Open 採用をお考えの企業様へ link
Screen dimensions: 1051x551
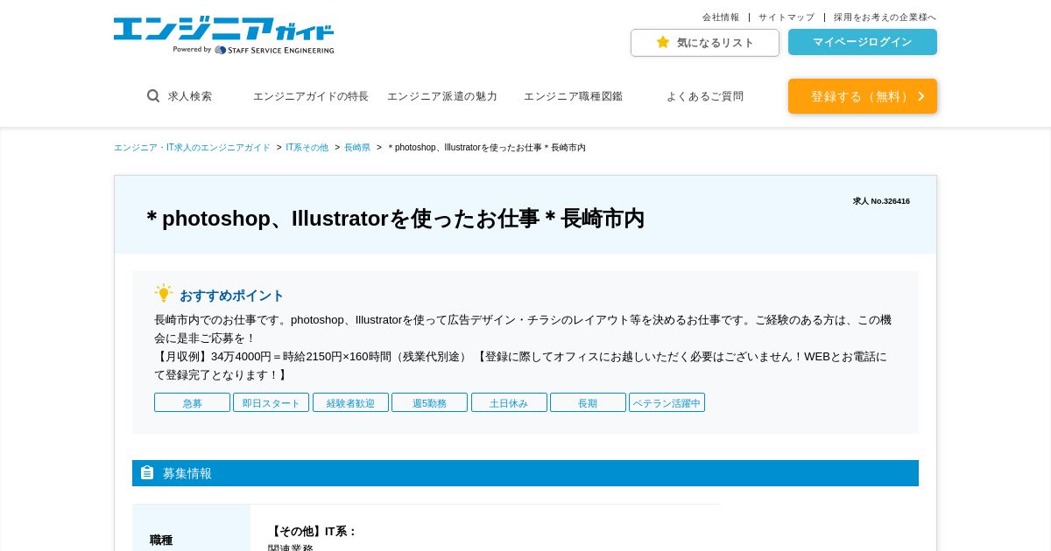tap(885, 17)
